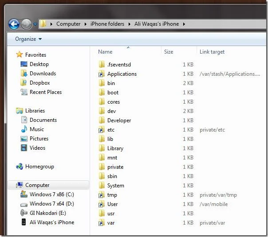Open the recent pages dropdown arrow
The height and width of the screenshot is (237, 268).
click(35, 24)
